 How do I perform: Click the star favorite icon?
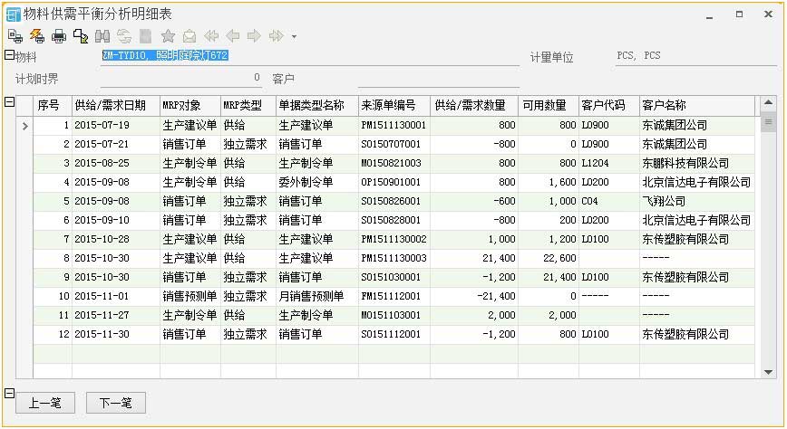click(x=168, y=36)
